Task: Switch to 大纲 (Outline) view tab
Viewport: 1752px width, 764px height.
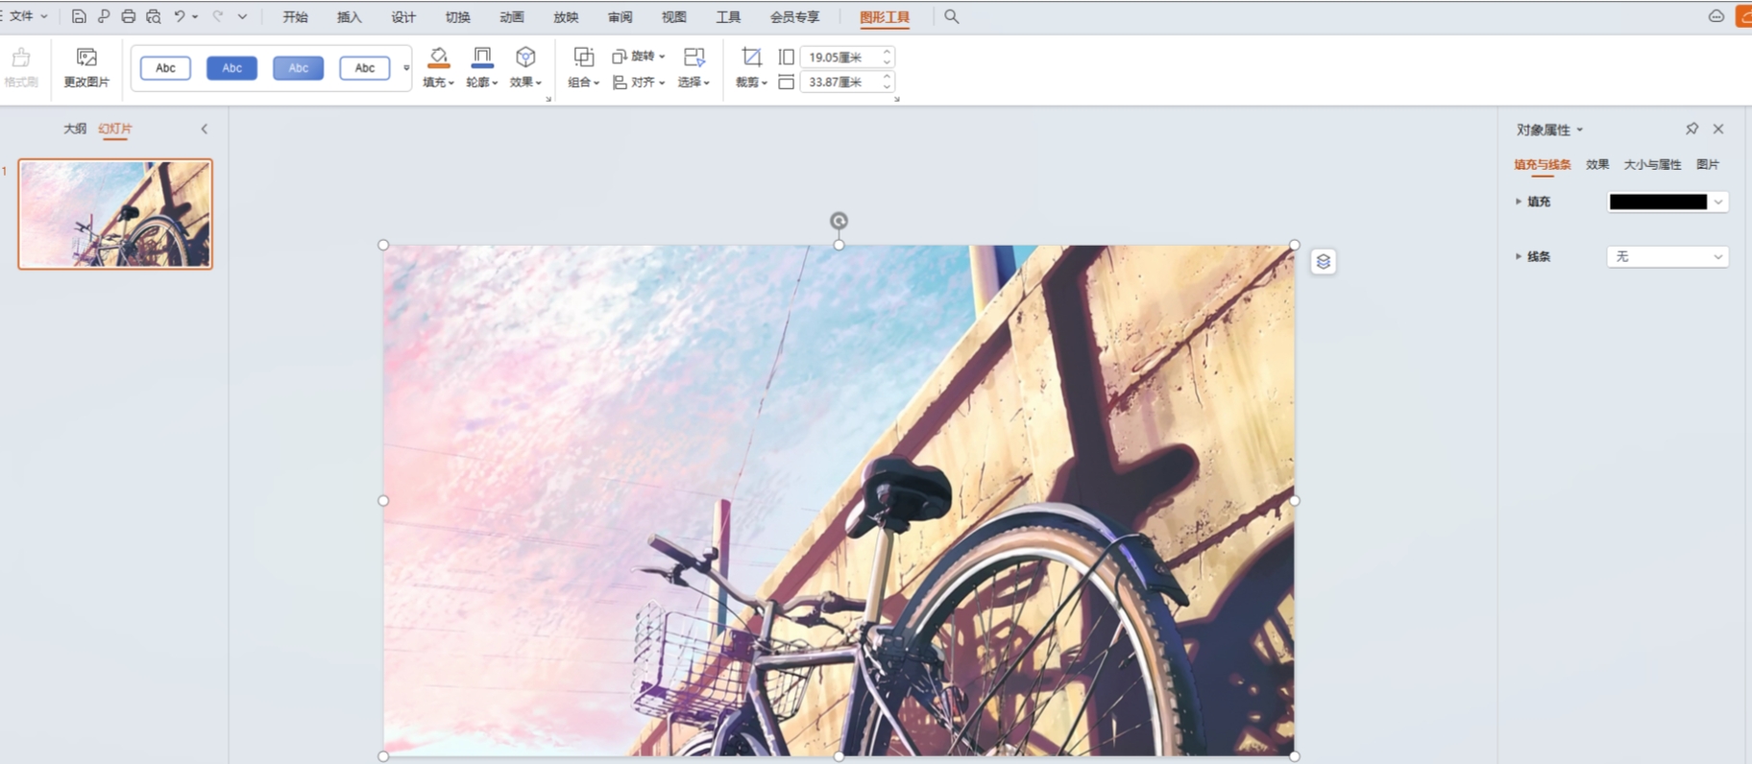Action: [75, 129]
